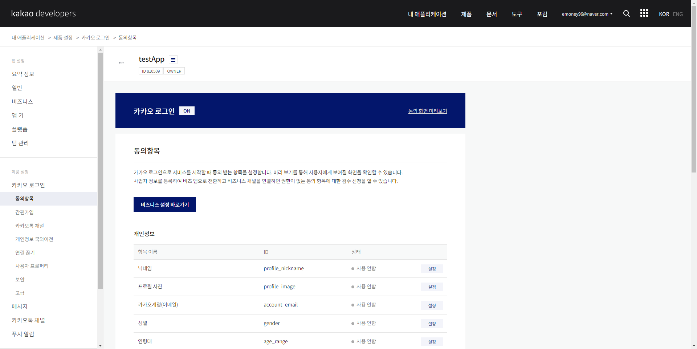Screen dimensions: 697x349
Task: Click 설정 button for 성별 row
Action: coord(432,324)
